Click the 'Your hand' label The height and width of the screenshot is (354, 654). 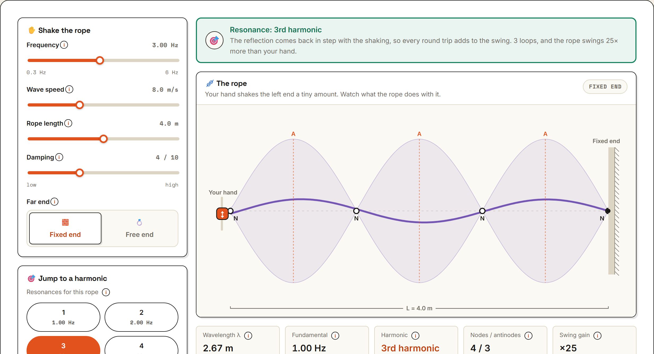click(x=223, y=192)
